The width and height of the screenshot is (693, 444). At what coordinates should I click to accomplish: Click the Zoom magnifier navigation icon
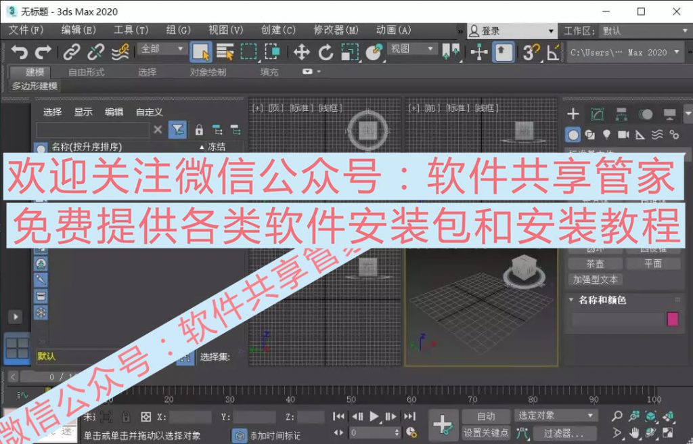[x=617, y=416]
